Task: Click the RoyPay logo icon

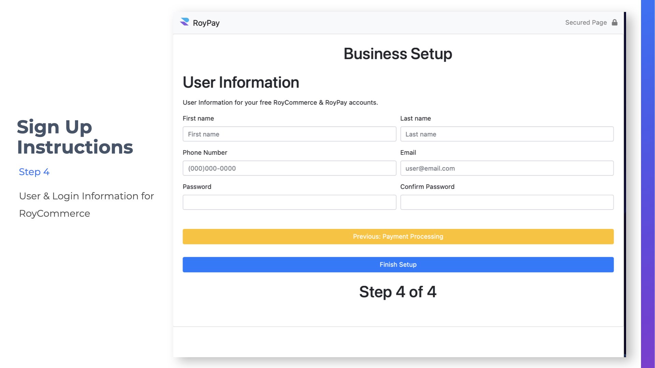Action: point(185,22)
